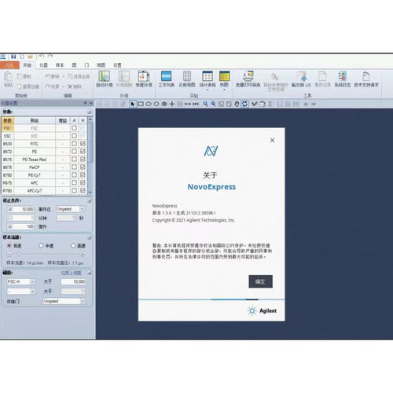393x393 pixels.
Task: Select the 高速 (high speed) radio button
Action: pos(73,245)
